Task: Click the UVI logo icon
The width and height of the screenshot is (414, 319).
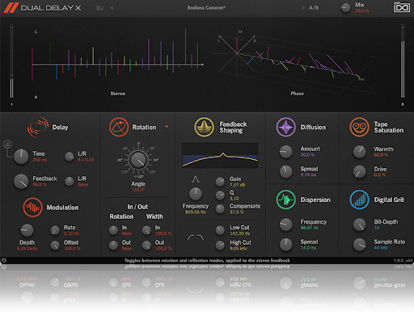Action: tap(401, 7)
